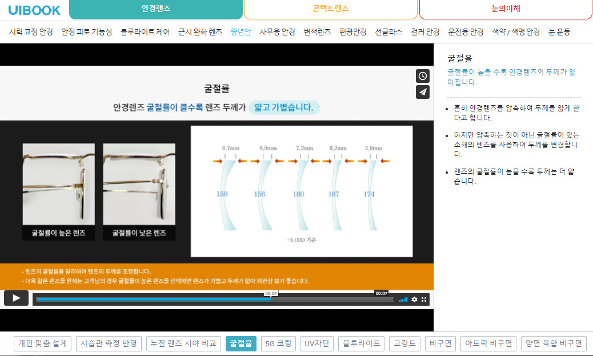
Task: Select the 눈의이해 tab
Action: coord(506,9)
